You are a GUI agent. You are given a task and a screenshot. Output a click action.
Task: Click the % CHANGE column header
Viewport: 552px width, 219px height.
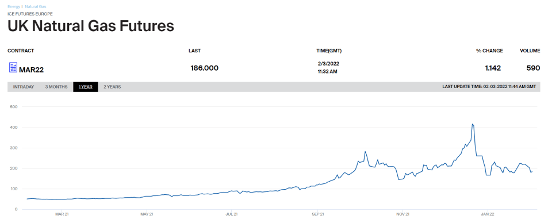490,51
